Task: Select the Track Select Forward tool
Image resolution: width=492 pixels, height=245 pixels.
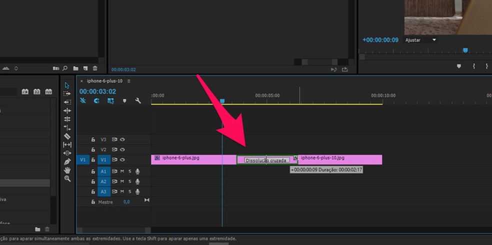Action: [67, 94]
